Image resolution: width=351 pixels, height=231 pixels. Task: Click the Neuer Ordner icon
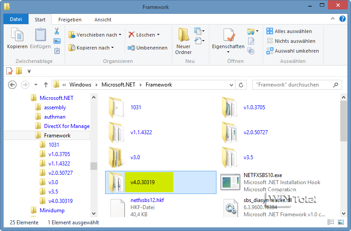(184, 35)
